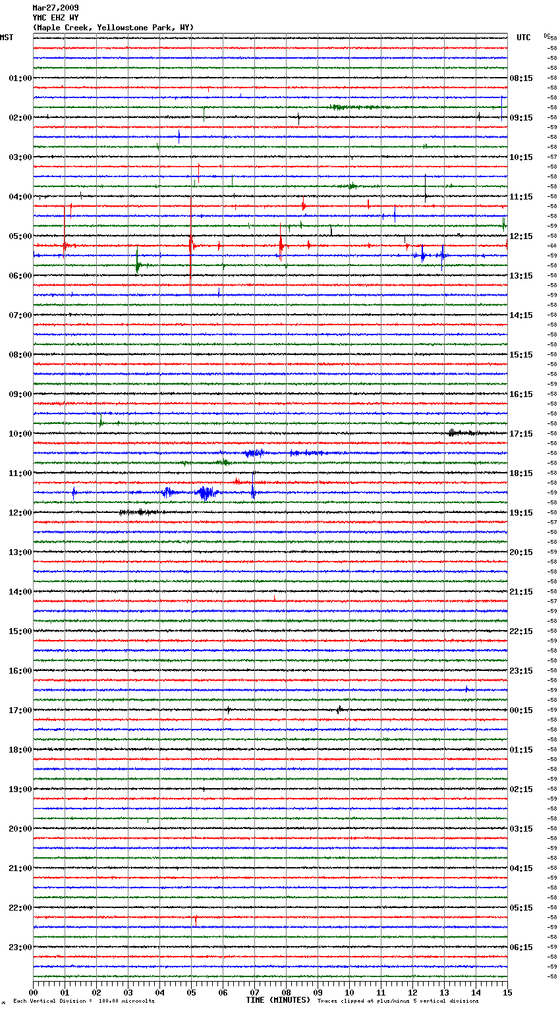Click the 04:15 UTC time label

521,868
